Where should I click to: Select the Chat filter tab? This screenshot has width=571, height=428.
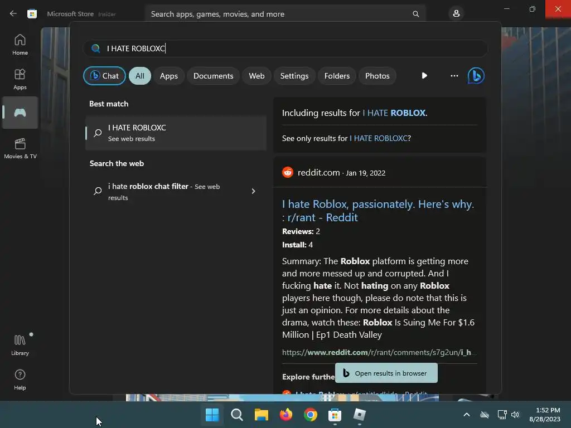click(x=104, y=76)
